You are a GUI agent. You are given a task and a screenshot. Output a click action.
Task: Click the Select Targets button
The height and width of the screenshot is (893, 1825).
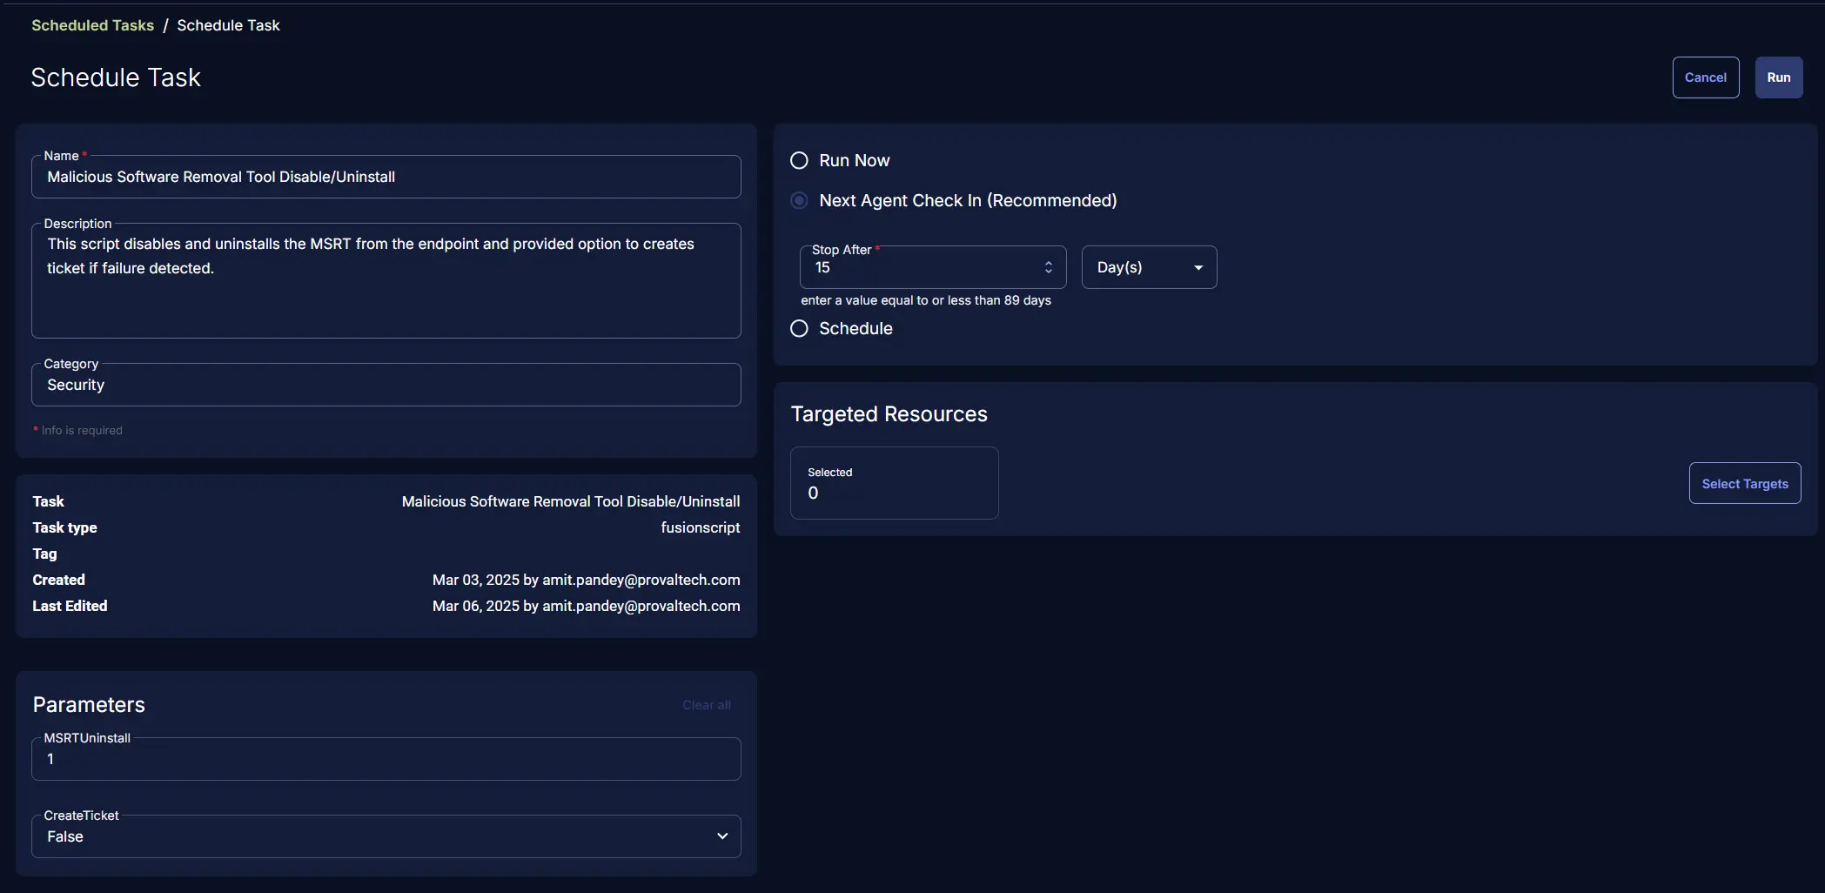1745,483
